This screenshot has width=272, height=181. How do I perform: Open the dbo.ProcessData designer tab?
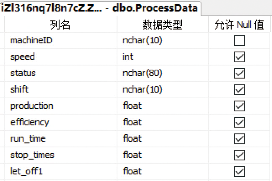[100, 8]
